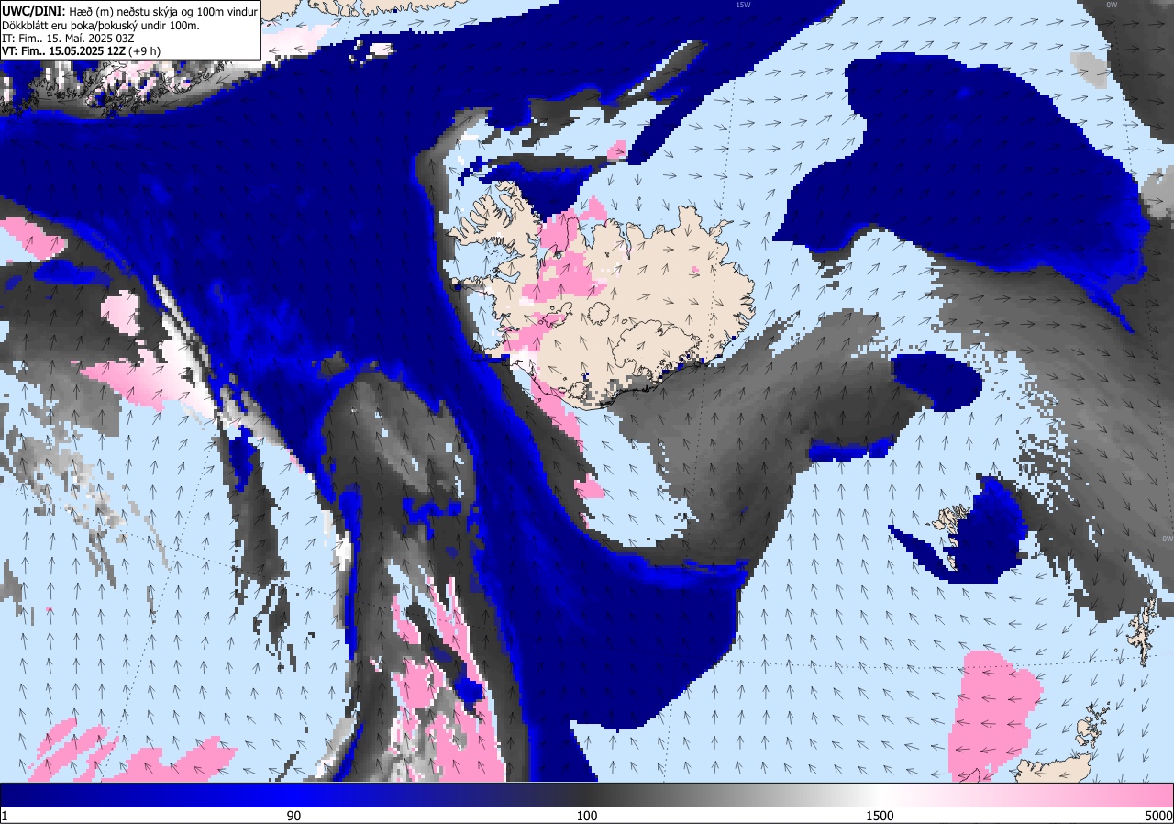The height and width of the screenshot is (824, 1174).
Task: Click the scale label '100'
Action: click(x=587, y=816)
